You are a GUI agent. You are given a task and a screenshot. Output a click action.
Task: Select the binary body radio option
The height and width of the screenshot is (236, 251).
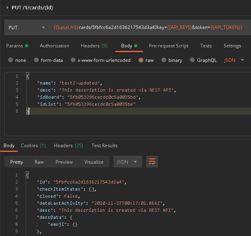click(x=163, y=60)
